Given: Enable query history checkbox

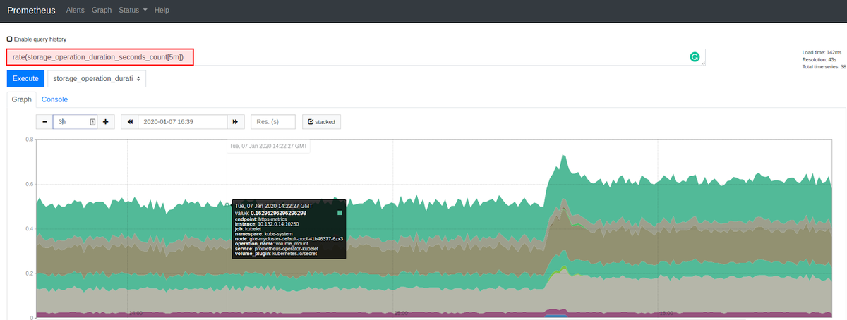Looking at the screenshot, I should tap(10, 39).
